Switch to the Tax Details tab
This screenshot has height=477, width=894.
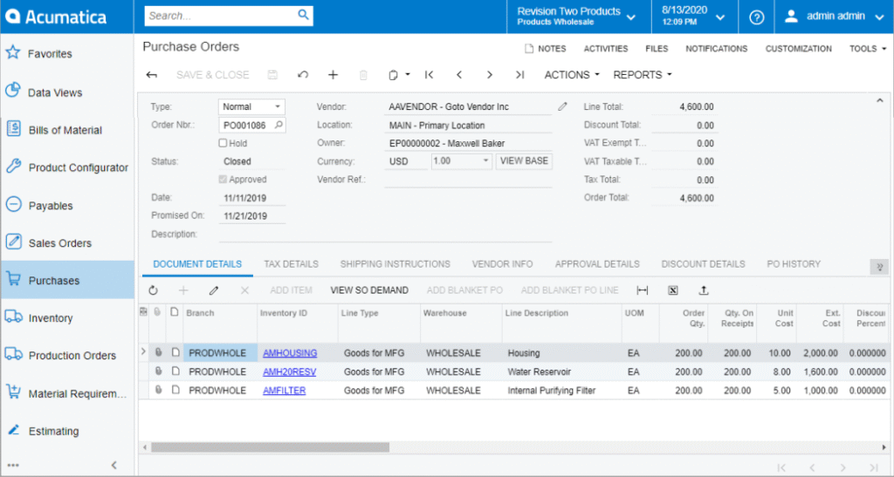[291, 264]
